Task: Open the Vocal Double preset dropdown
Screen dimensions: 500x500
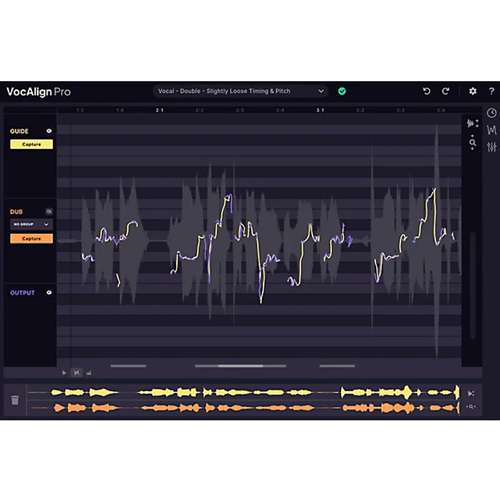Action: pos(242,91)
